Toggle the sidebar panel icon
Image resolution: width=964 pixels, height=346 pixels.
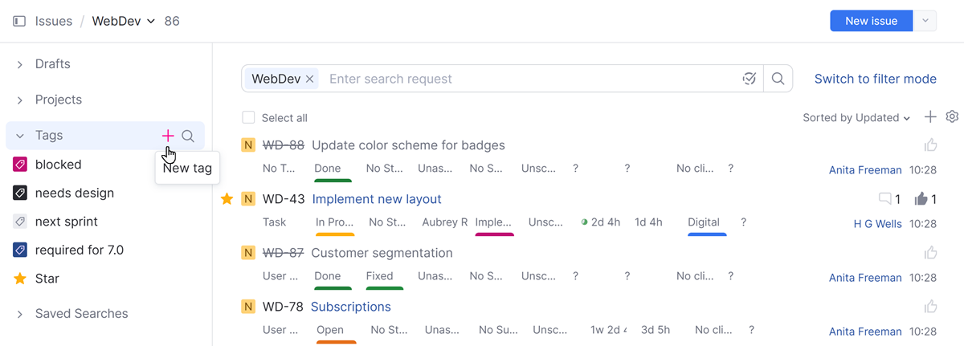[x=19, y=21]
